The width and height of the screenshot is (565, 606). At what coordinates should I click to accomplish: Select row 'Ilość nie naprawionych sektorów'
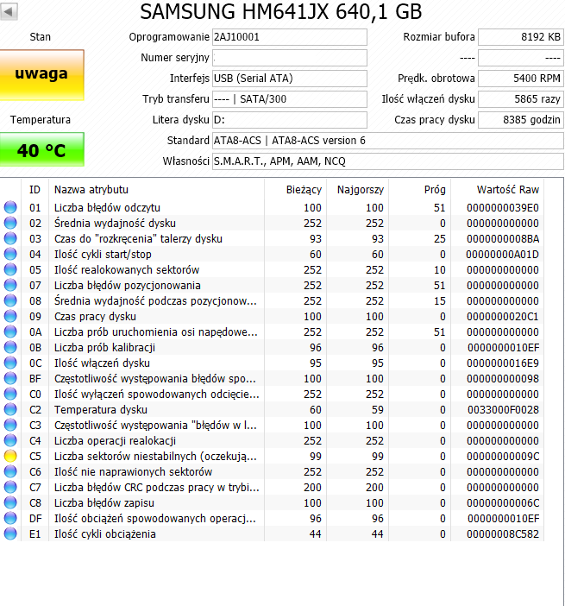click(x=272, y=471)
